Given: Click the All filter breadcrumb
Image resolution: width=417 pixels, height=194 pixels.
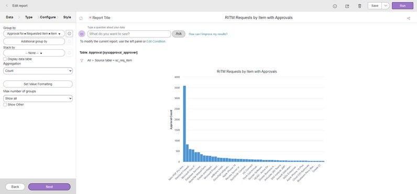Looking at the screenshot, I should click(89, 61).
